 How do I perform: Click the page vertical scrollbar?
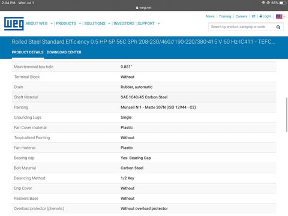[x=287, y=115]
